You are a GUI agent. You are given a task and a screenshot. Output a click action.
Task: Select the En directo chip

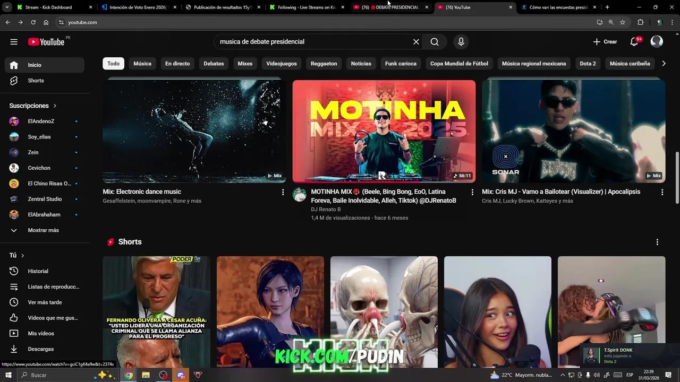coord(177,64)
